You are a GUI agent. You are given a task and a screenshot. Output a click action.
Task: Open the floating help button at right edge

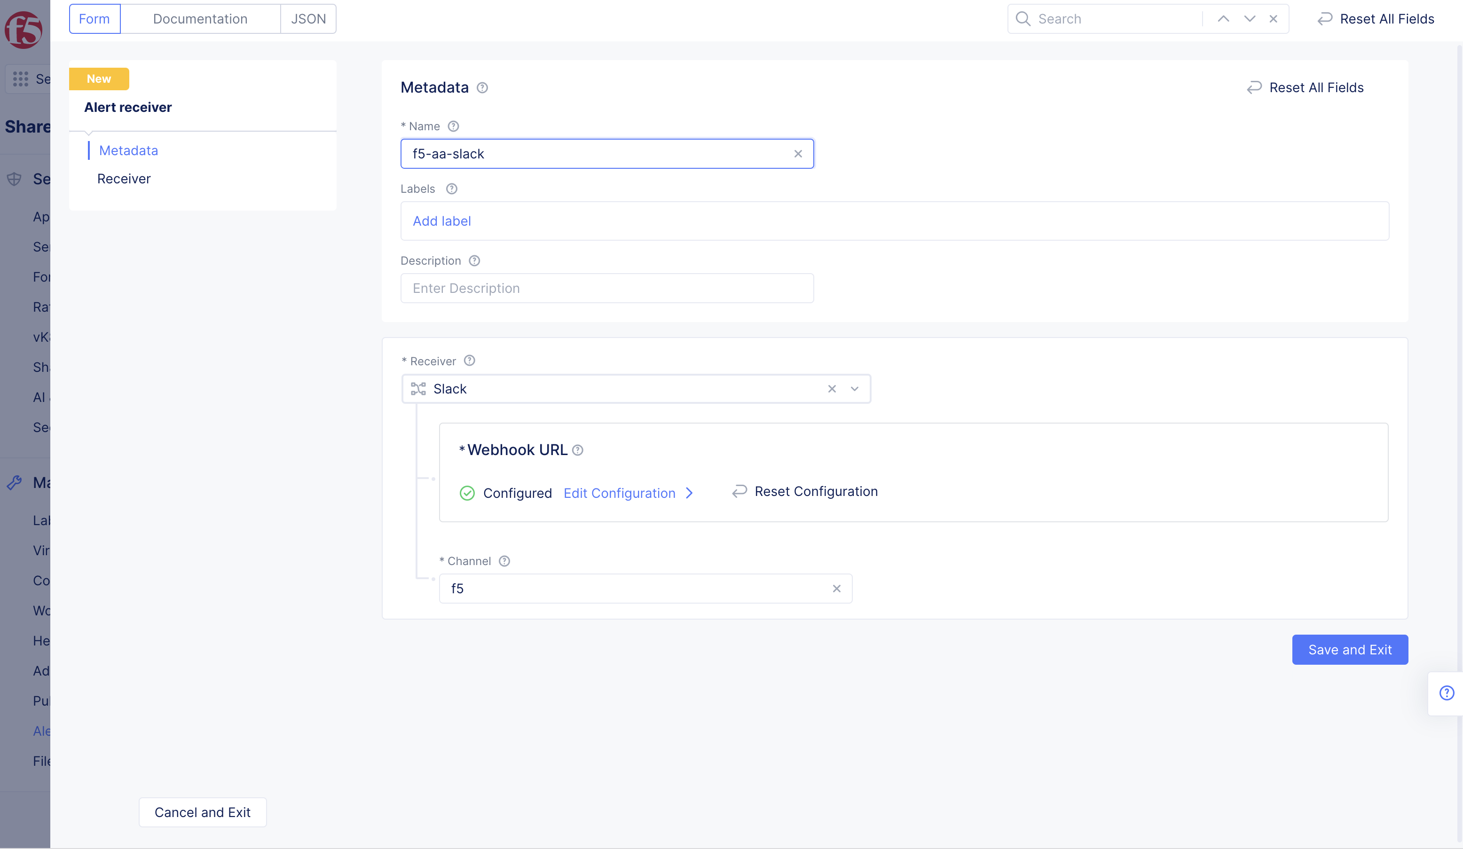(x=1446, y=693)
